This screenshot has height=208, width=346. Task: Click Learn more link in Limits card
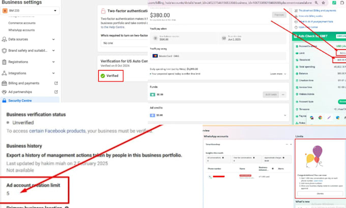(318, 181)
